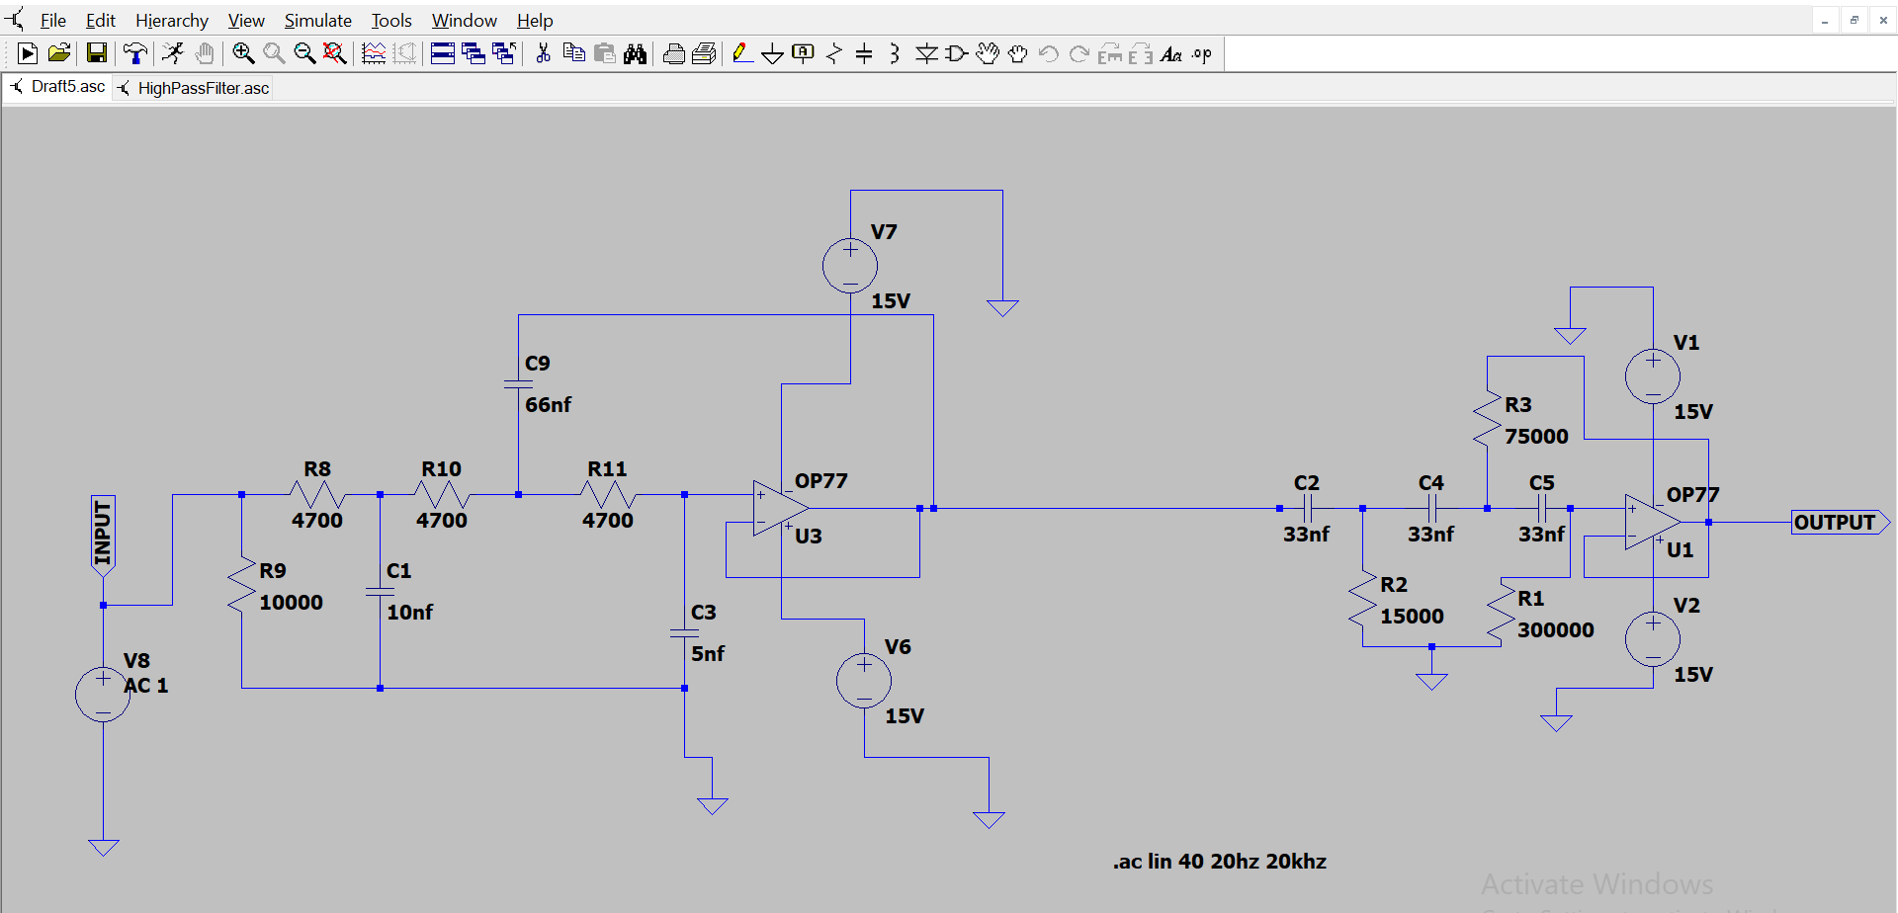1898x913 pixels.
Task: Activate the Move tool
Action: click(989, 54)
